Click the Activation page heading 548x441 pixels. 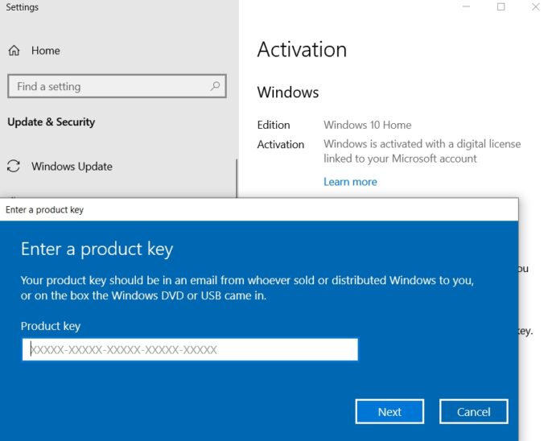click(x=302, y=50)
